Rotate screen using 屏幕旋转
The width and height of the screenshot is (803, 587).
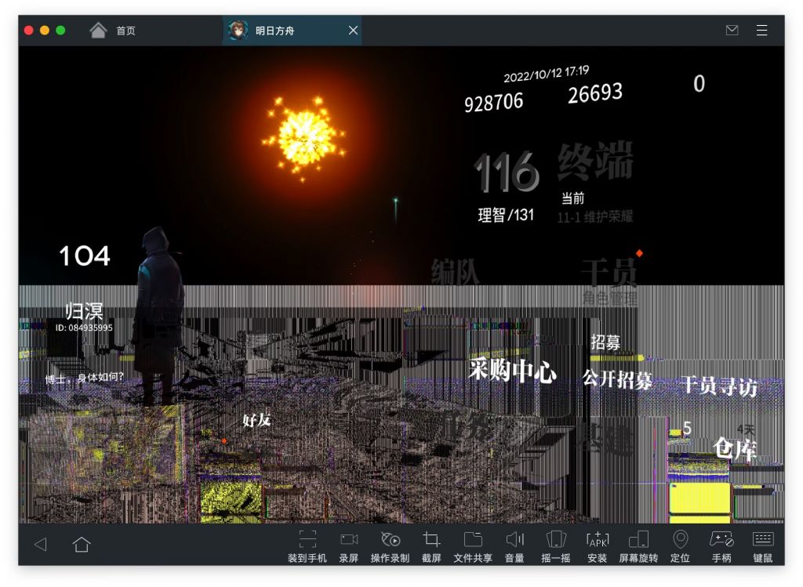[x=638, y=540]
